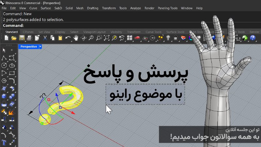Select the Single Point tool

[12, 50]
